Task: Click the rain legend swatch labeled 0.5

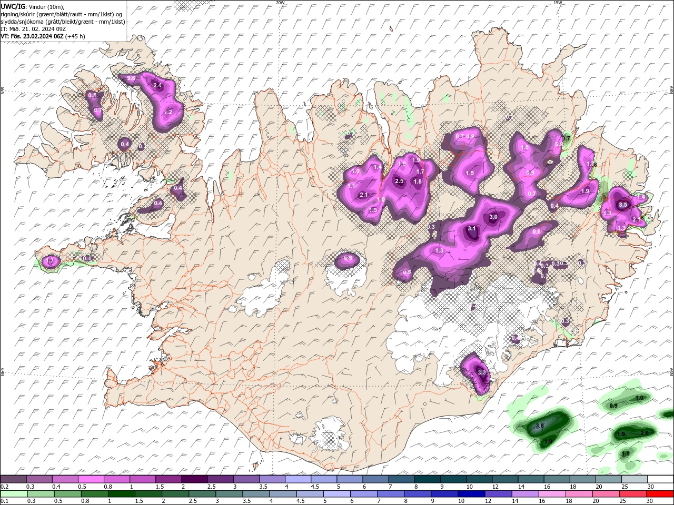Action: click(x=67, y=493)
